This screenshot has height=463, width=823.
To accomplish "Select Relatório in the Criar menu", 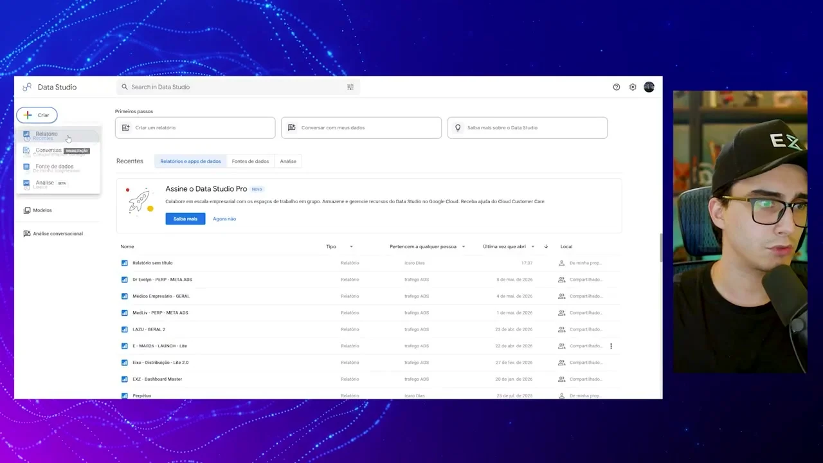I will point(59,134).
